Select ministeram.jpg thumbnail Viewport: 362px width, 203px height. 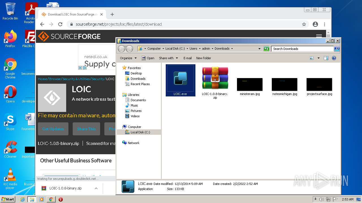pos(250,84)
